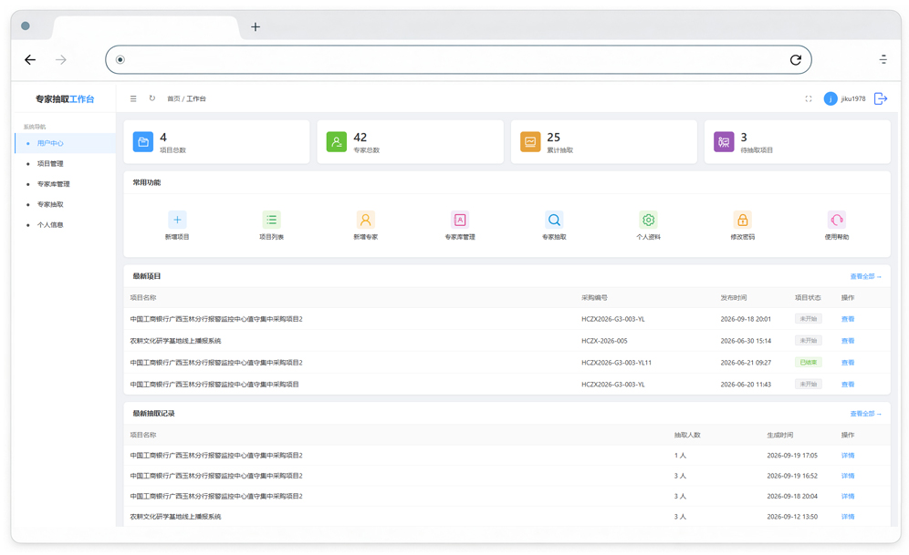Toggle the sidebar with the hamburger icon
This screenshot has height=555, width=909.
tap(133, 99)
